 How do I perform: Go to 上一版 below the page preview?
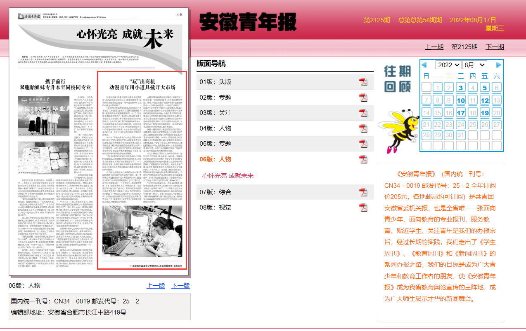tap(156, 286)
